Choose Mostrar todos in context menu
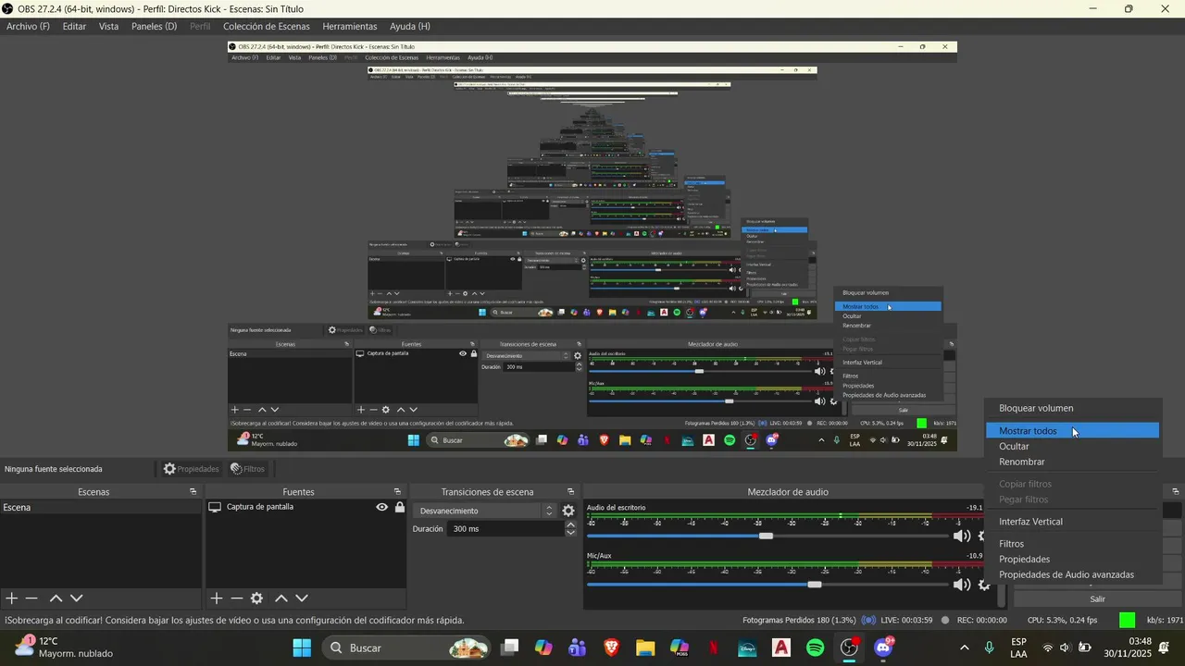Screen dimensions: 1185x666 1072,431
